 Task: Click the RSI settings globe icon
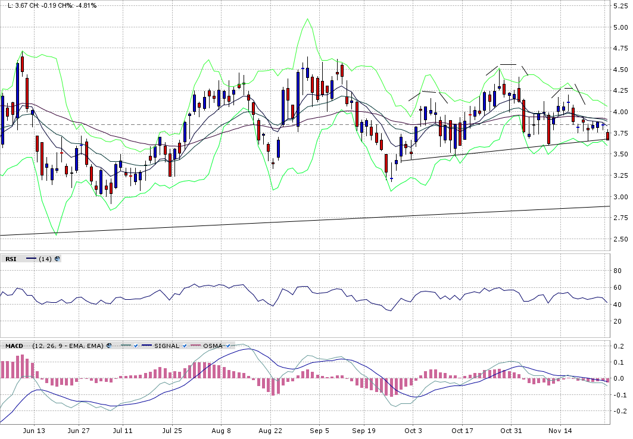coord(57,259)
